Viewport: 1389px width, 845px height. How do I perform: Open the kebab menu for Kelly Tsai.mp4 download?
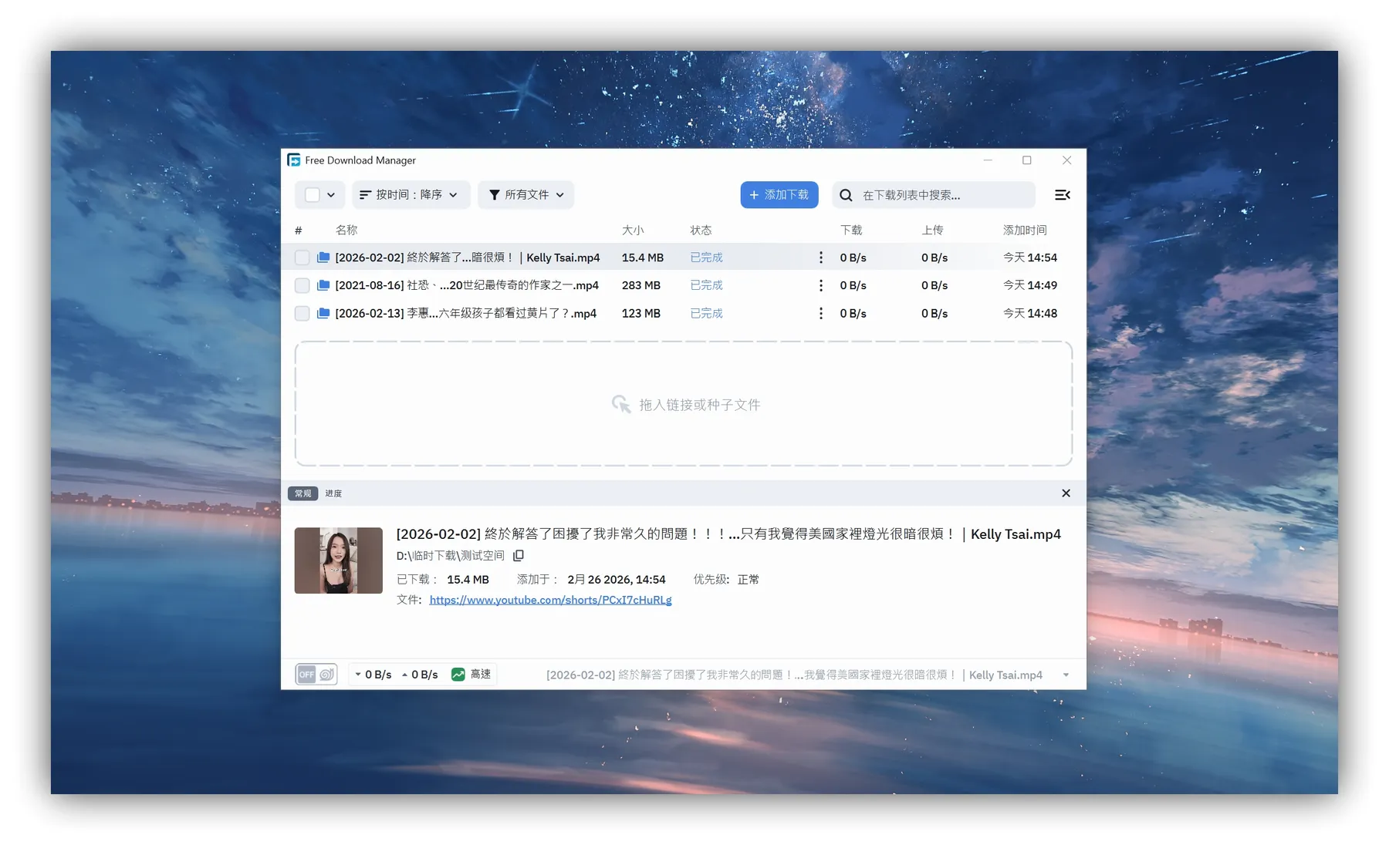[820, 258]
